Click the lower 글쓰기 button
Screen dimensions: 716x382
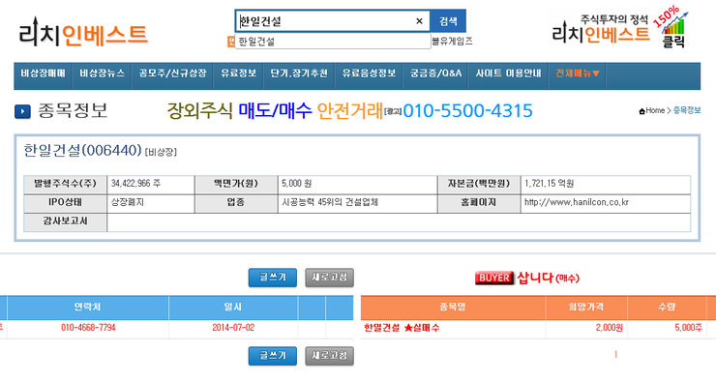(273, 356)
